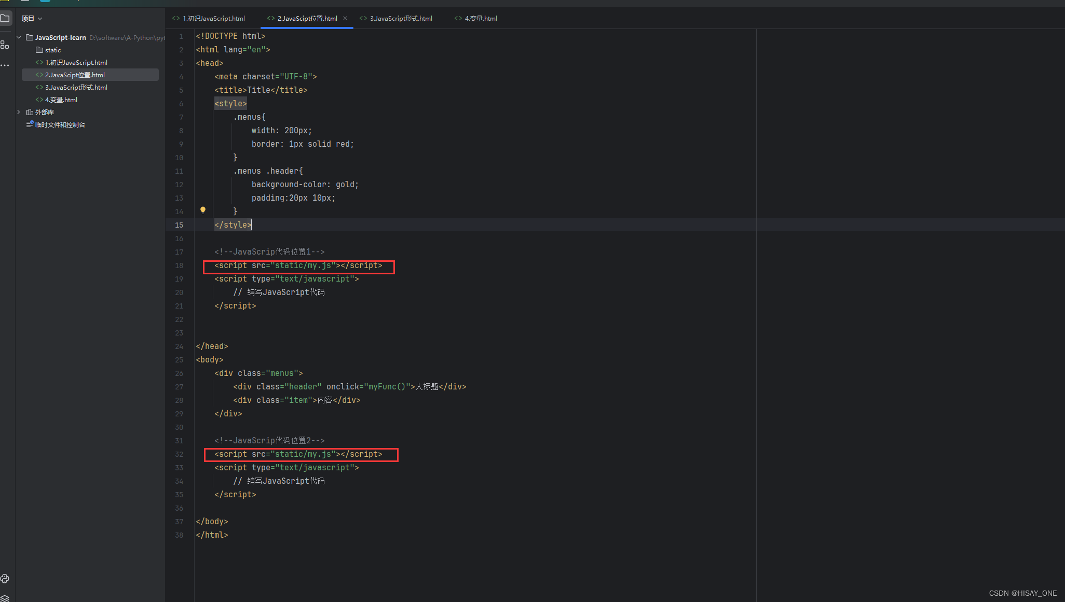This screenshot has height=602, width=1065.
Task: Expand the 外部库 node arrow
Action: [x=19, y=112]
